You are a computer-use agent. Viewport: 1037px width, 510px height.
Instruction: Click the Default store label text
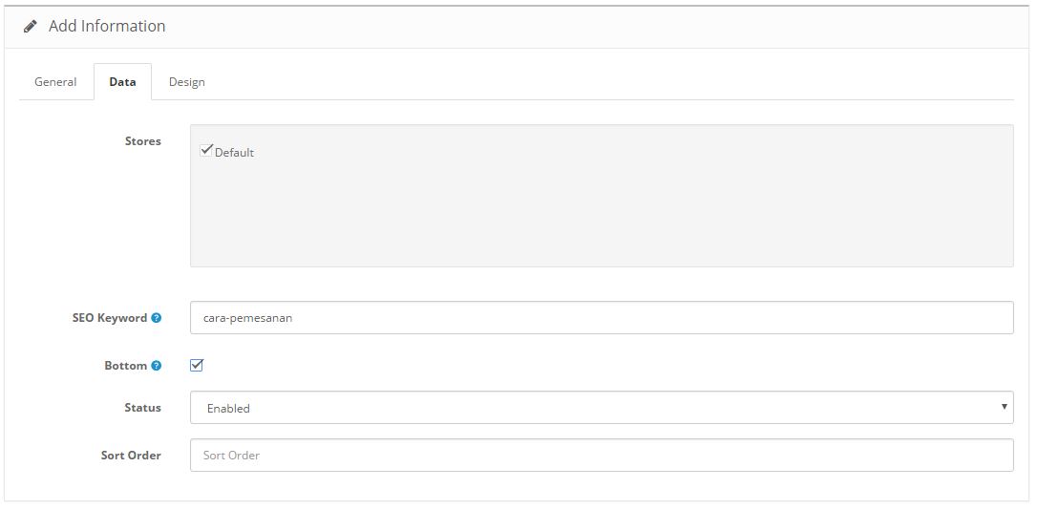pos(234,153)
